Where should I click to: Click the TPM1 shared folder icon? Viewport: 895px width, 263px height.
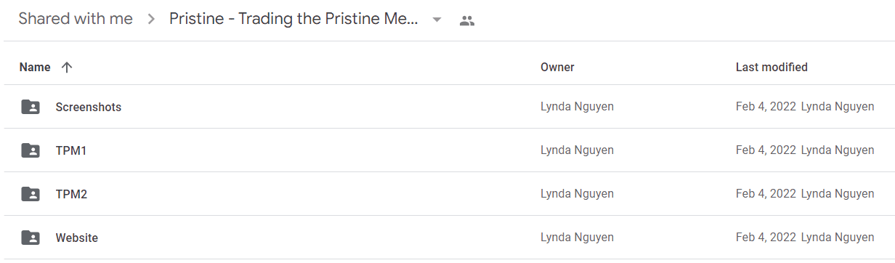(x=31, y=150)
